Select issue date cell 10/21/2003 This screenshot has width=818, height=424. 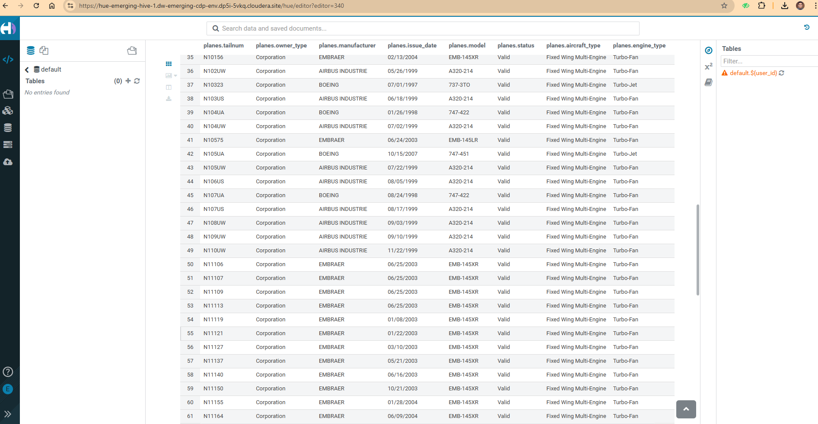pyautogui.click(x=402, y=389)
